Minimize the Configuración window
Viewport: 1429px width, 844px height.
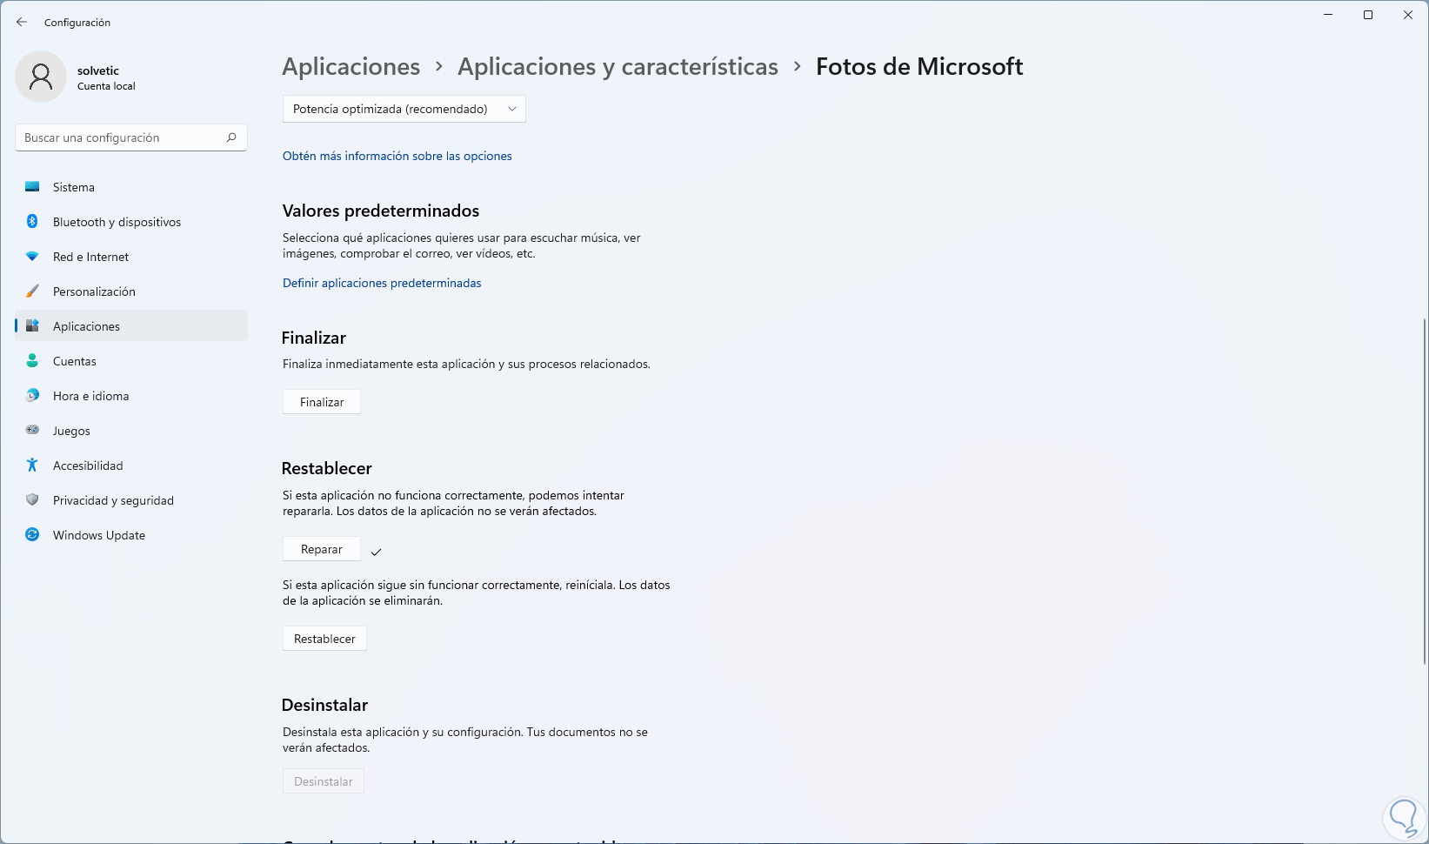tap(1328, 15)
